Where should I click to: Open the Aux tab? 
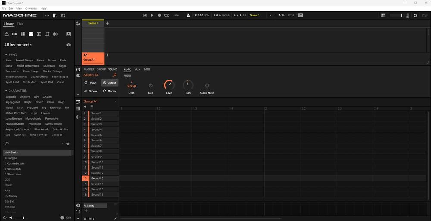coord(137,69)
